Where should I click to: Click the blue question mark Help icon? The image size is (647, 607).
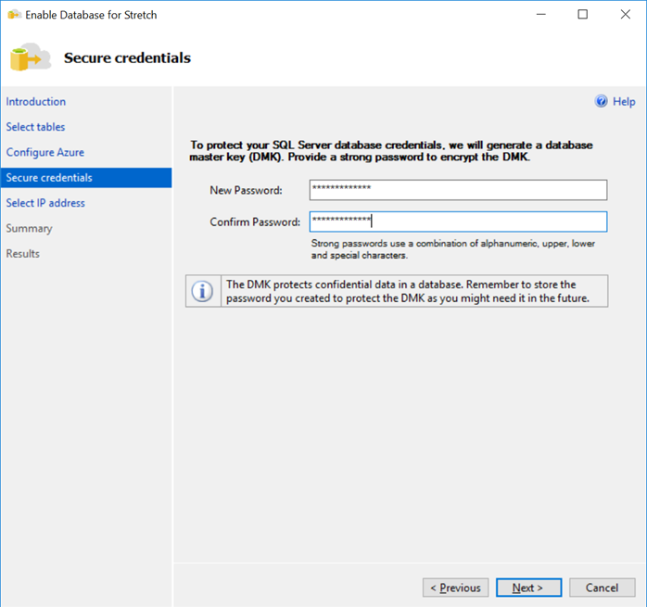coord(602,102)
